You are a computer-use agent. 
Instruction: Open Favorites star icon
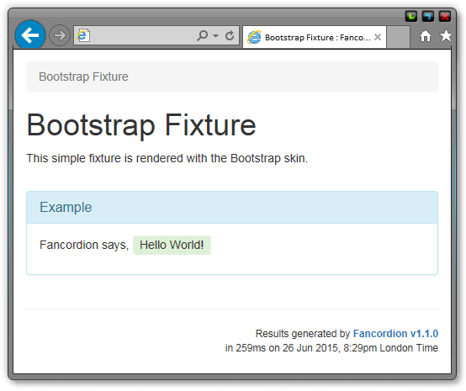point(446,35)
